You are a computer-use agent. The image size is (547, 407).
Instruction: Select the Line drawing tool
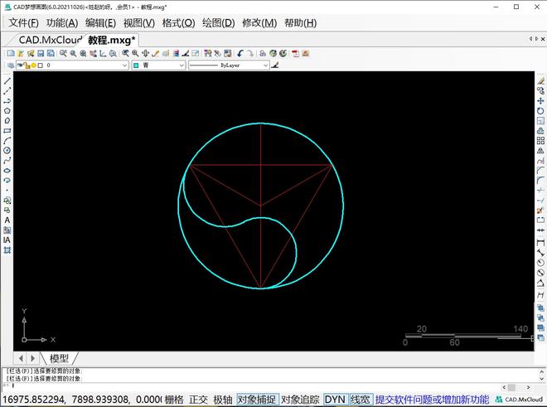point(7,81)
